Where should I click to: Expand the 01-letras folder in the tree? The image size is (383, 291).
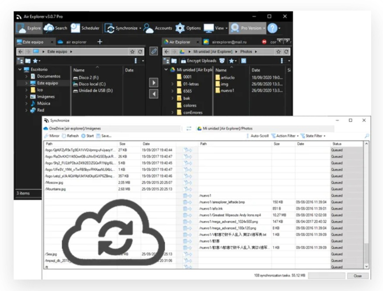coord(173,84)
